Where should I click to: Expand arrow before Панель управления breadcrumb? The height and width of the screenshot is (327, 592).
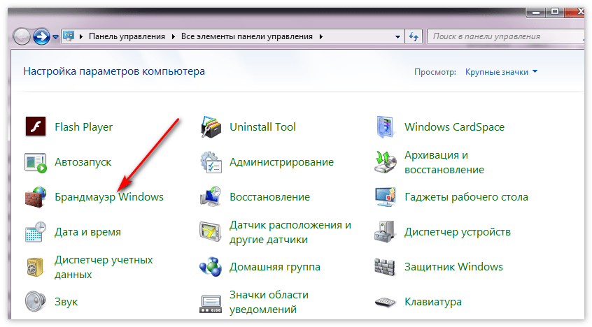80,36
